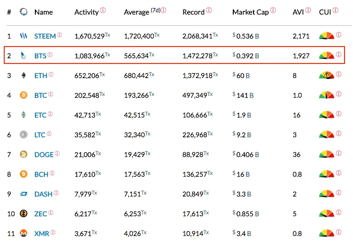Select average value 4,026
The height and width of the screenshot is (244, 353).
(x=132, y=234)
